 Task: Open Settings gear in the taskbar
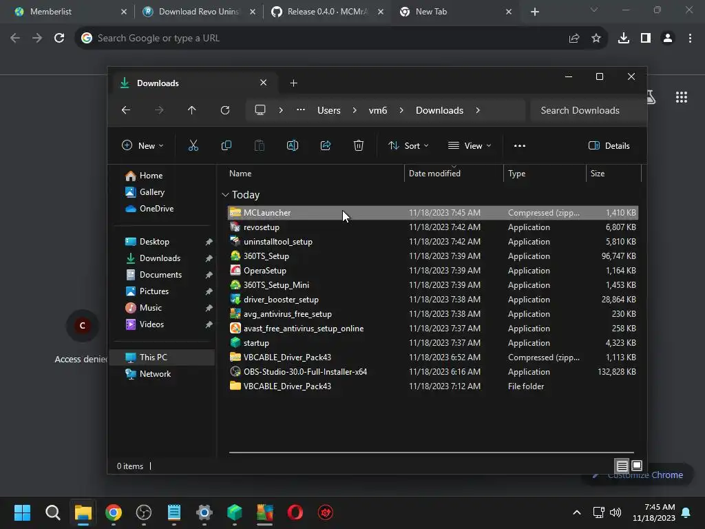click(x=204, y=512)
